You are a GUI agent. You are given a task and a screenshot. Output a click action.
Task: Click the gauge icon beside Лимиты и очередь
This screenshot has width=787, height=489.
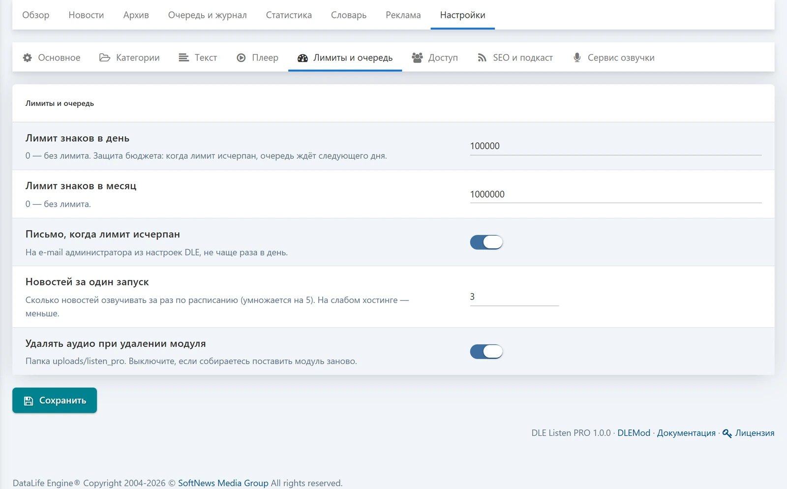pyautogui.click(x=303, y=58)
